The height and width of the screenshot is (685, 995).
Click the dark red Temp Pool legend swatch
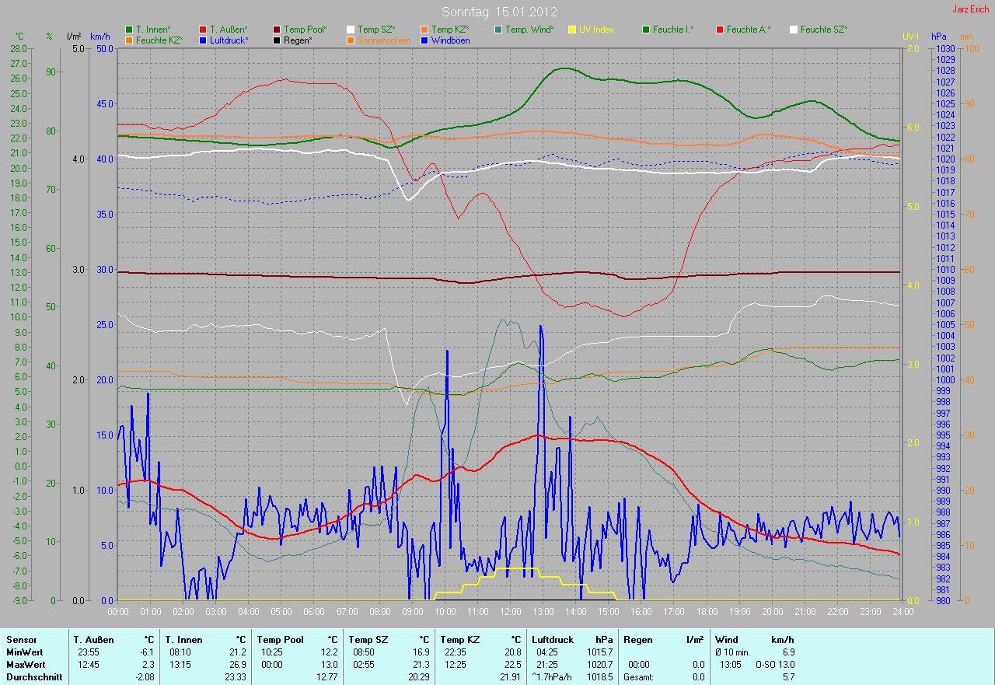[x=277, y=30]
